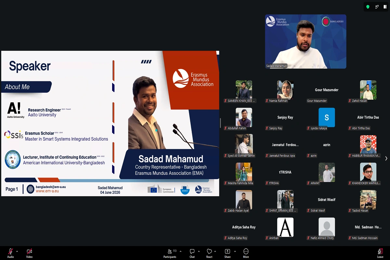Select HABIBUR RHAMAN's profile picture
The width and height of the screenshot is (390, 260).
point(368,145)
